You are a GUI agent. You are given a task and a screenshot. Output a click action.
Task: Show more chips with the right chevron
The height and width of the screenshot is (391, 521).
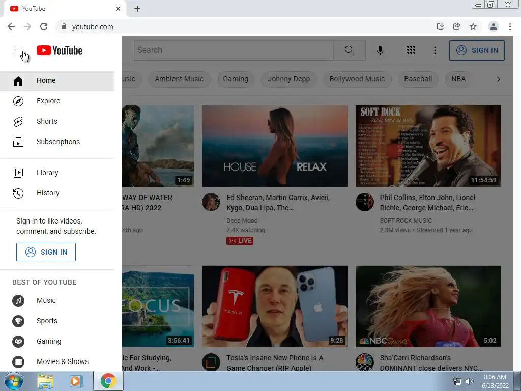click(x=498, y=79)
